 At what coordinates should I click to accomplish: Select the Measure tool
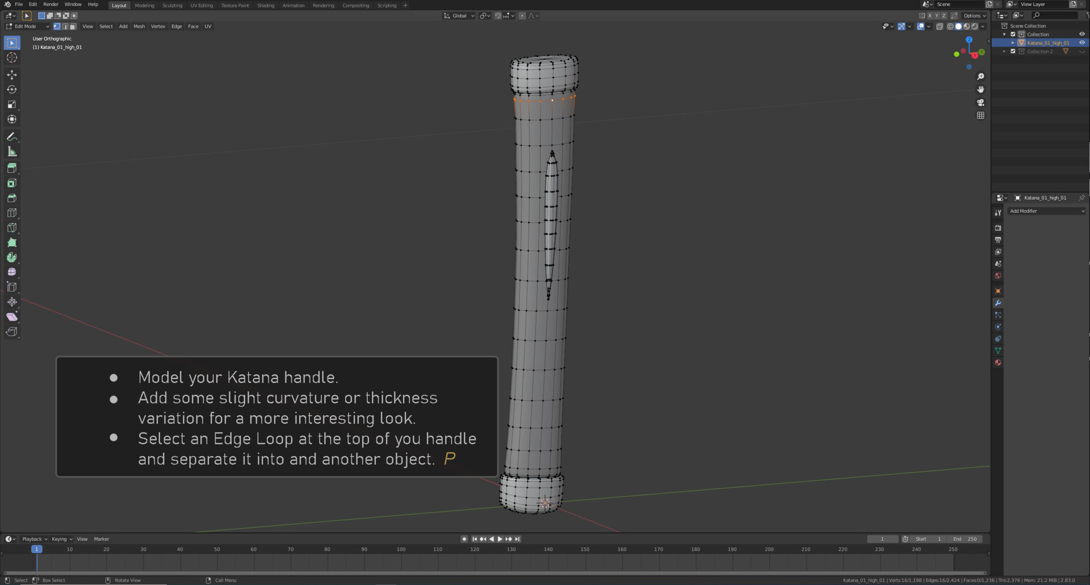(x=12, y=151)
